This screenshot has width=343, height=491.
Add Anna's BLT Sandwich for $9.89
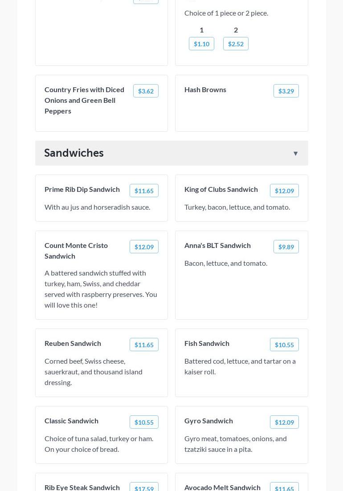pyautogui.click(x=286, y=247)
